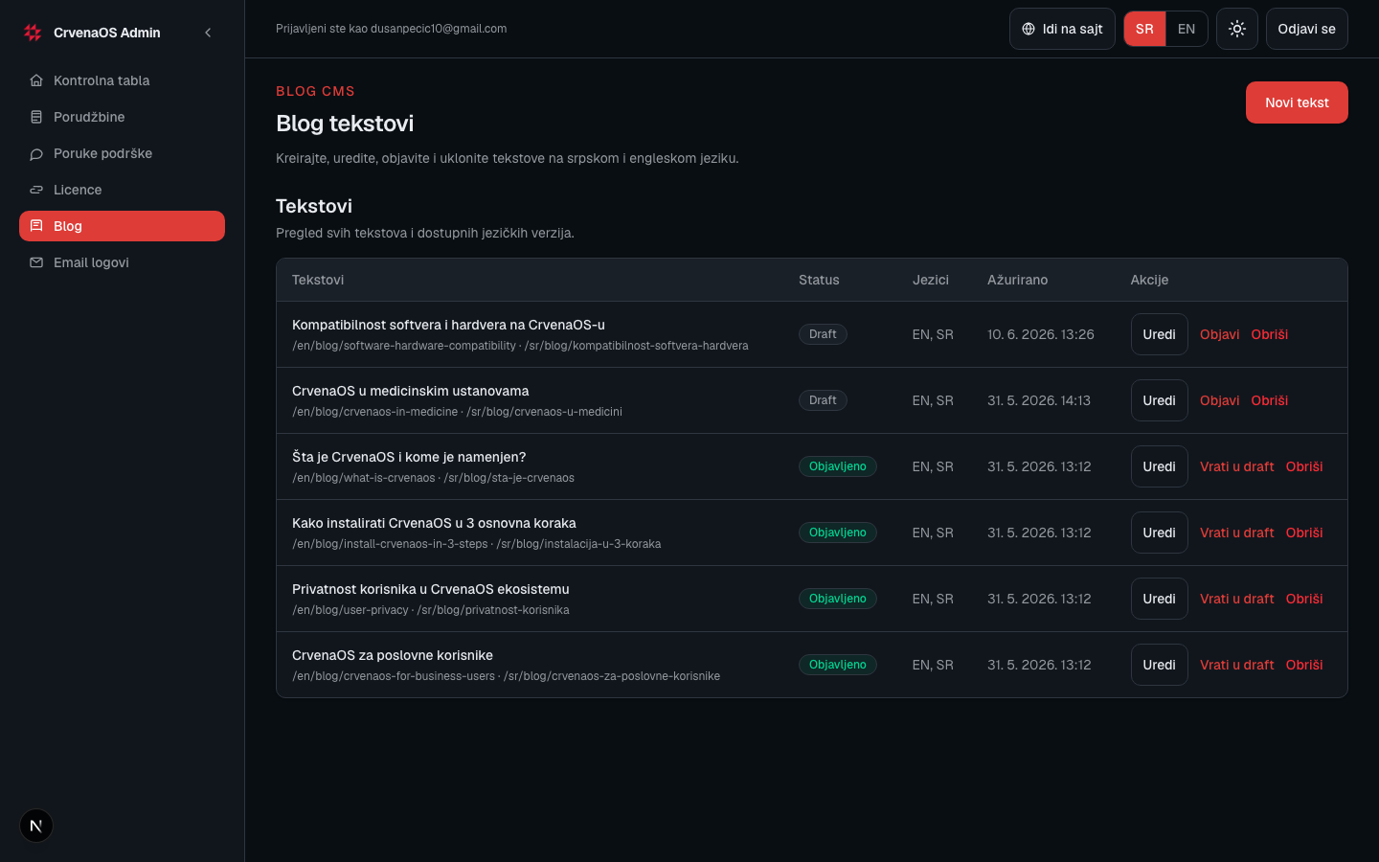Publish the Kompatibilnost softvera i hardvera post
The image size is (1379, 862).
pos(1219,334)
